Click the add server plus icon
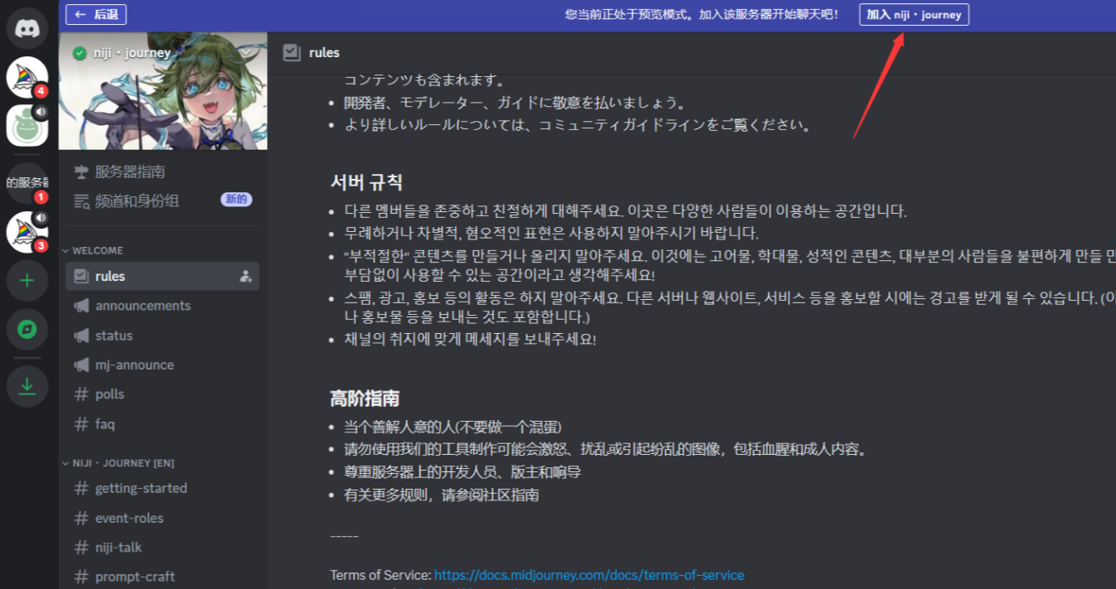This screenshot has width=1116, height=589. click(27, 281)
